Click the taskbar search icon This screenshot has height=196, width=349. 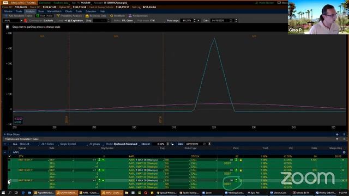(10, 193)
